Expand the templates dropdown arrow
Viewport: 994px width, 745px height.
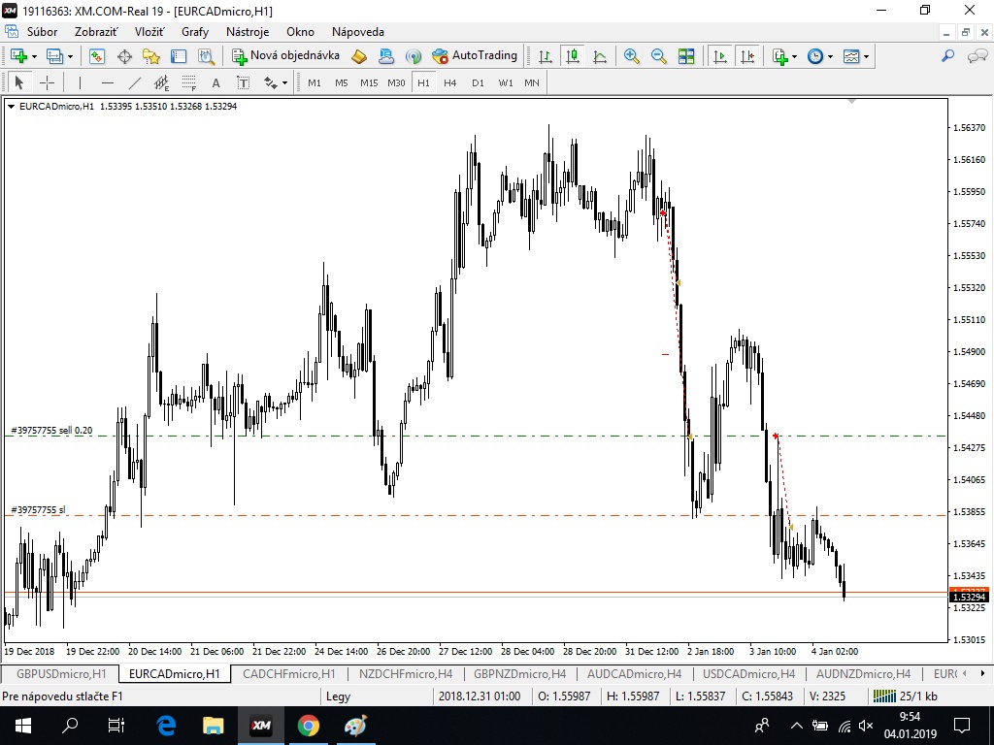[866, 56]
